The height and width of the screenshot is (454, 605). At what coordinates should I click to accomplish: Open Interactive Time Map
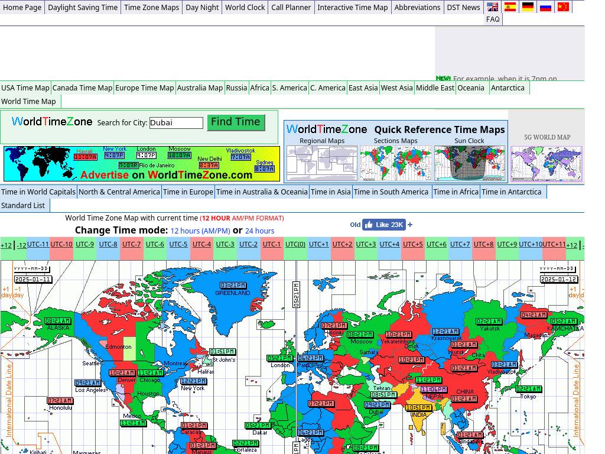353,7
